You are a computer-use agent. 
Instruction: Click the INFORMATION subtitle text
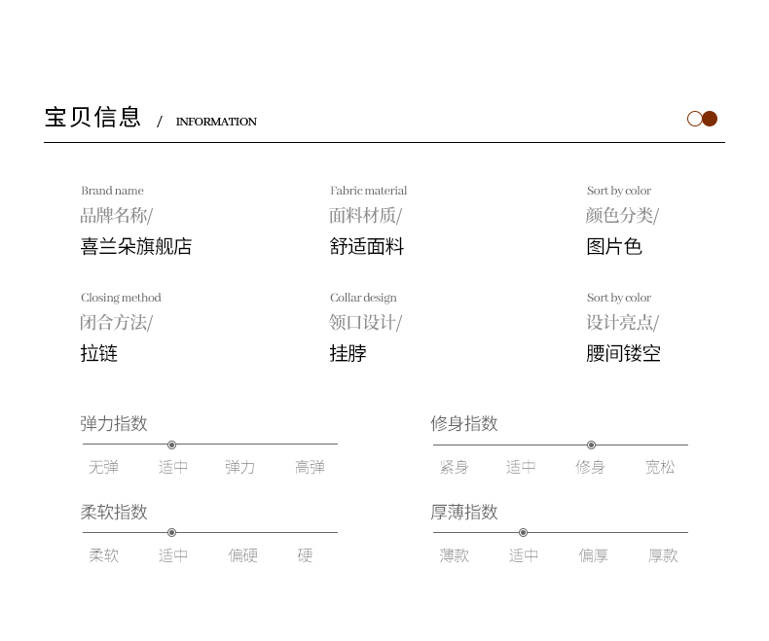pos(216,122)
